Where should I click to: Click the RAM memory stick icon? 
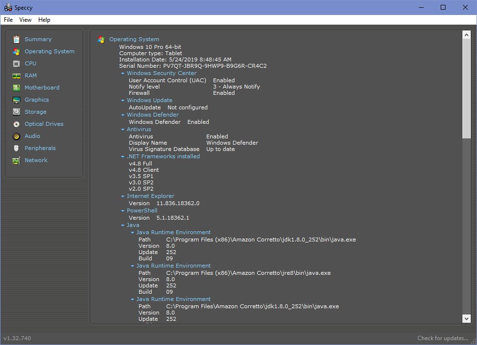[16, 75]
